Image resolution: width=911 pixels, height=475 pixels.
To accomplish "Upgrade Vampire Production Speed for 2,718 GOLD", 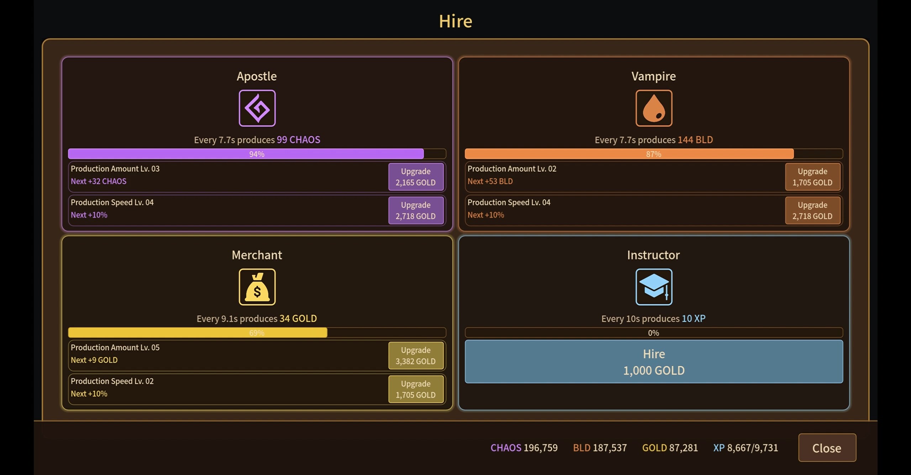I will point(812,210).
